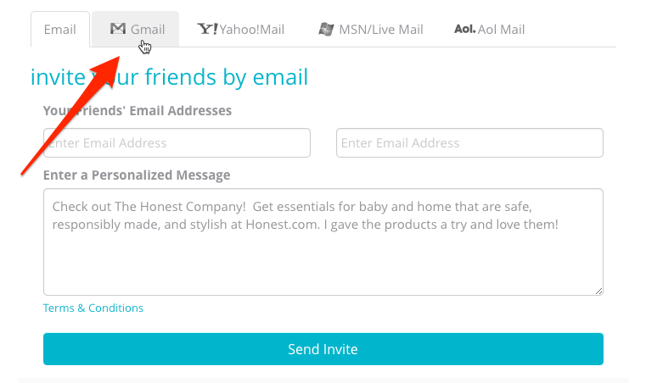Focus the right Enter Email Address field
This screenshot has width=646, height=383.
(469, 142)
